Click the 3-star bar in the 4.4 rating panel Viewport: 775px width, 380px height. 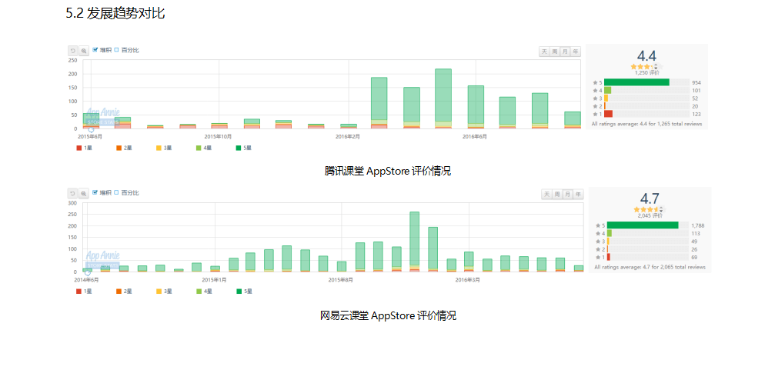pyautogui.click(x=606, y=98)
